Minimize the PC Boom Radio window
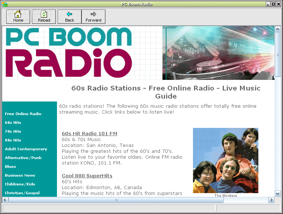The height and width of the screenshot is (214, 283). (268, 4)
